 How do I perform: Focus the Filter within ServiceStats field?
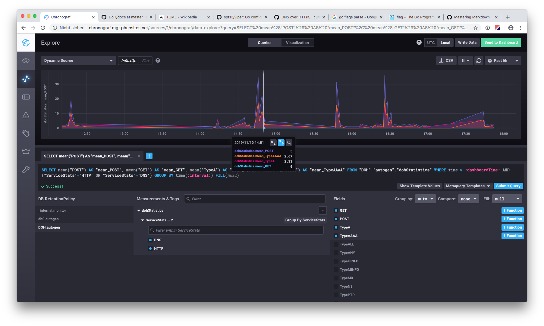tap(236, 230)
